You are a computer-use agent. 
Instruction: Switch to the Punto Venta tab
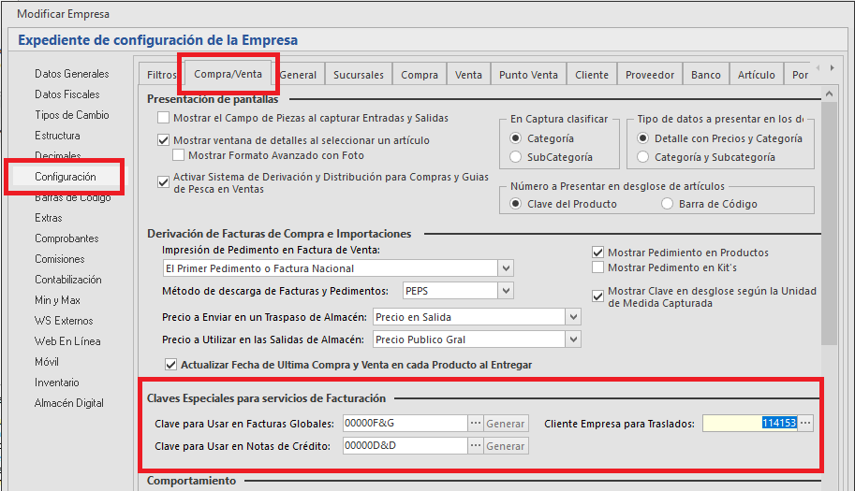[x=528, y=75]
